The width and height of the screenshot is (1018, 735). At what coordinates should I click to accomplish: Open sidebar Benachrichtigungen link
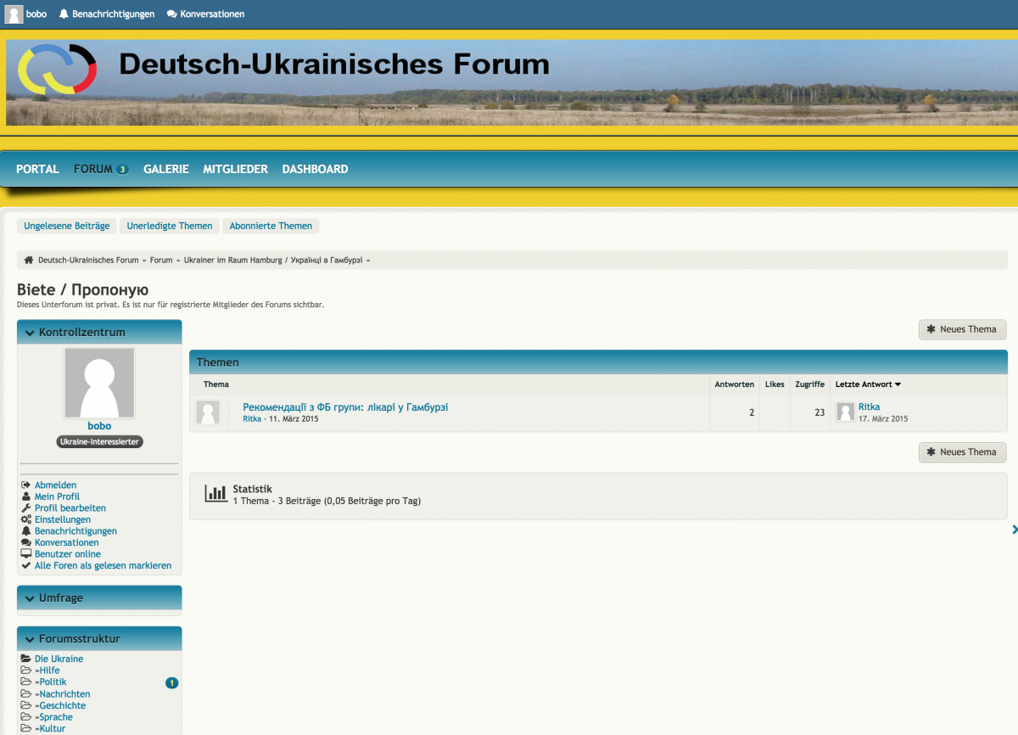[x=76, y=531]
